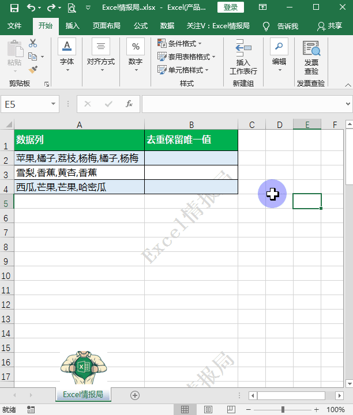Click the 共享 share button
Image resolution: width=353 pixels, height=415 pixels.
click(329, 26)
